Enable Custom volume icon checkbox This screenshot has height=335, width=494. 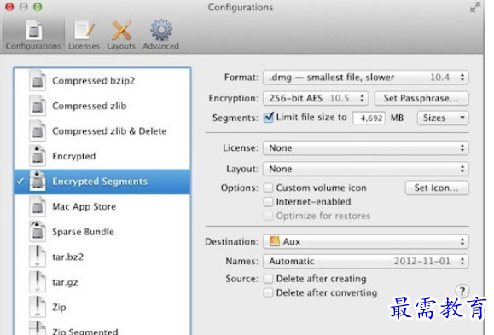click(268, 188)
